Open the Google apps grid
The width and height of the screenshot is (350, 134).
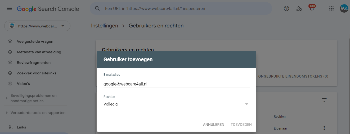[x=331, y=8]
